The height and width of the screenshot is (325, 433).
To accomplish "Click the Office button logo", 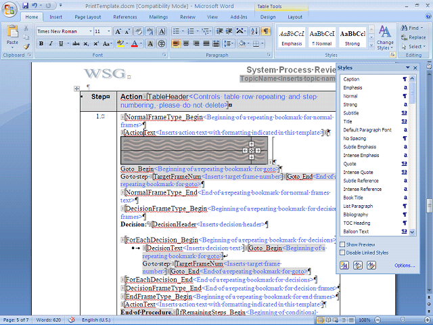I will tap(9, 8).
